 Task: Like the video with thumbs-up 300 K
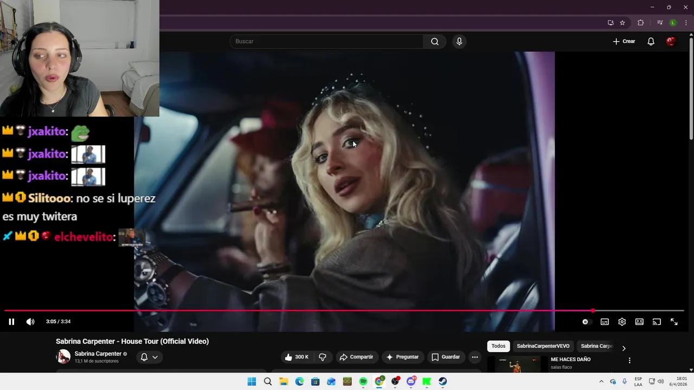tap(297, 357)
